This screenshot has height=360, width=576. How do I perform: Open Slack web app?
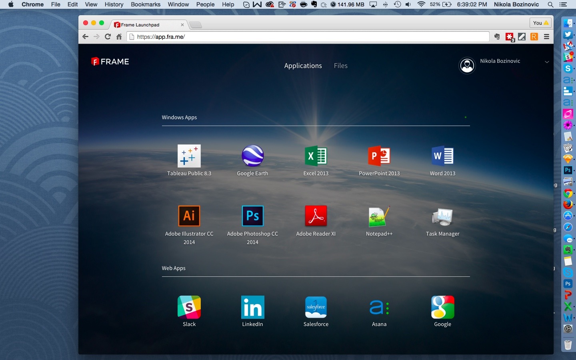[189, 307]
